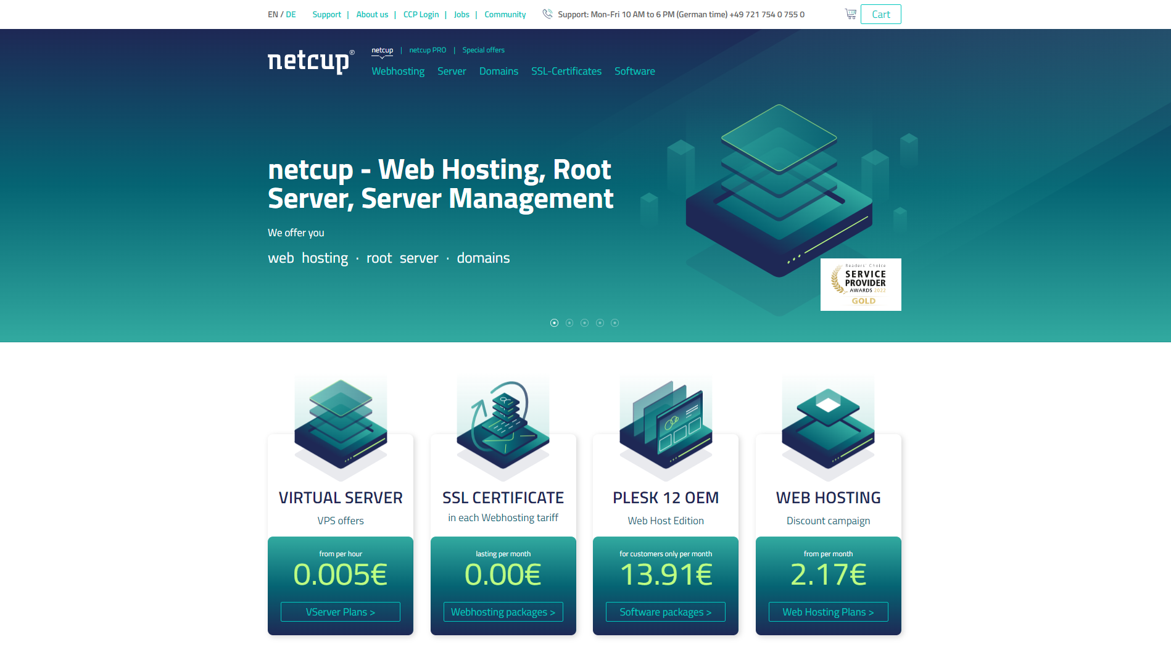The image size is (1171, 671).
Task: Open the Jobs link
Action: click(461, 14)
